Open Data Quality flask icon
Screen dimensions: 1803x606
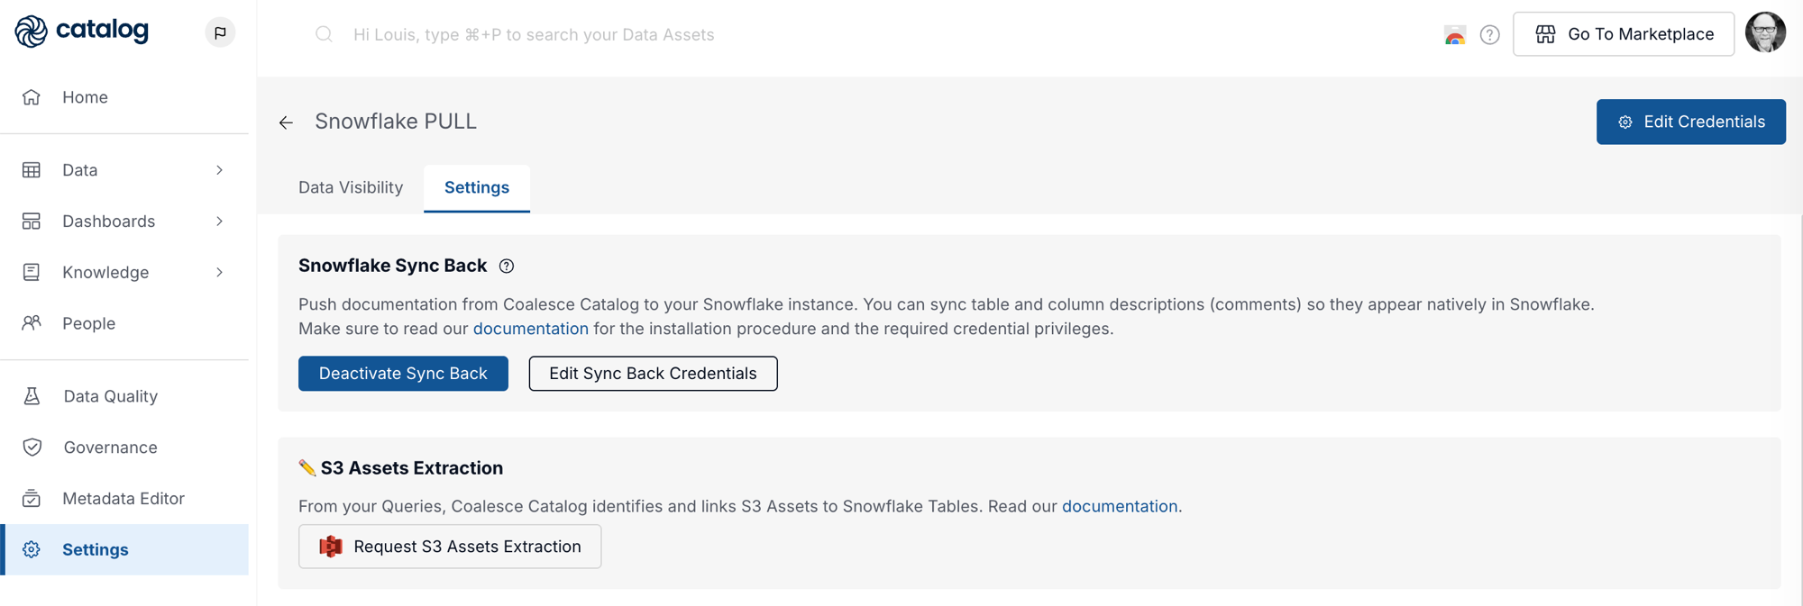tap(32, 396)
